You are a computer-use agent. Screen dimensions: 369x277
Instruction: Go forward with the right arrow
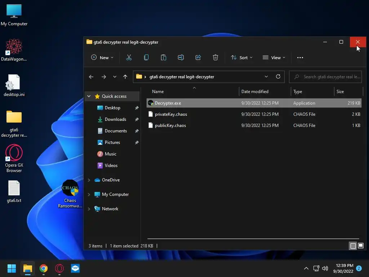click(x=103, y=77)
